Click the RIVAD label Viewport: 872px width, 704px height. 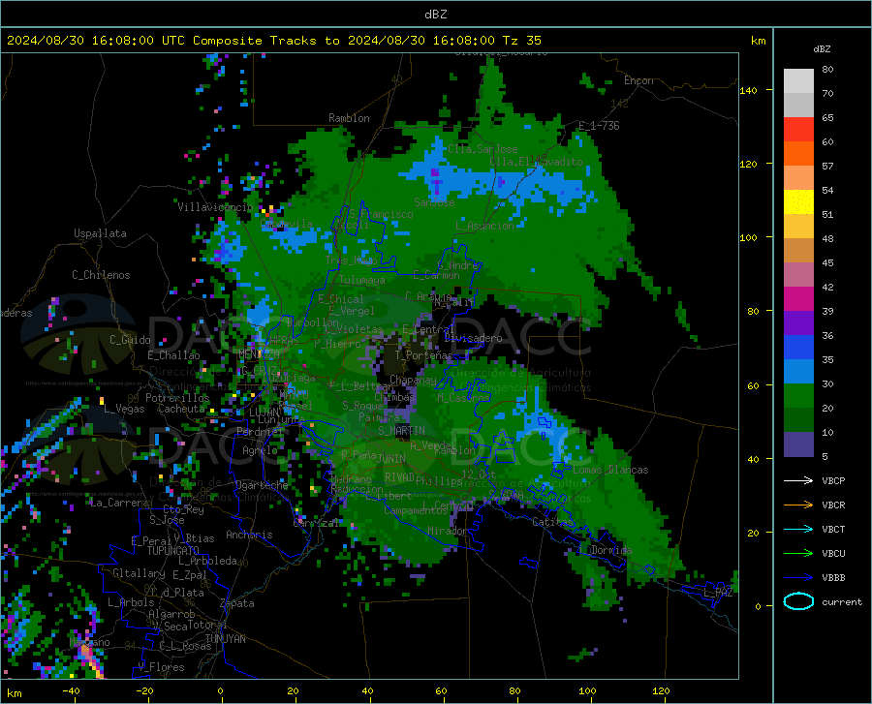click(399, 477)
